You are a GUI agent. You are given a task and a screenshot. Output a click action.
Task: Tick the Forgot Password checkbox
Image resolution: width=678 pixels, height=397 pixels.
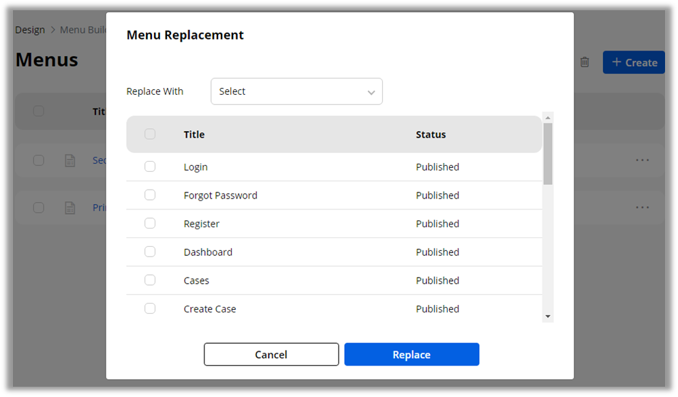point(150,195)
